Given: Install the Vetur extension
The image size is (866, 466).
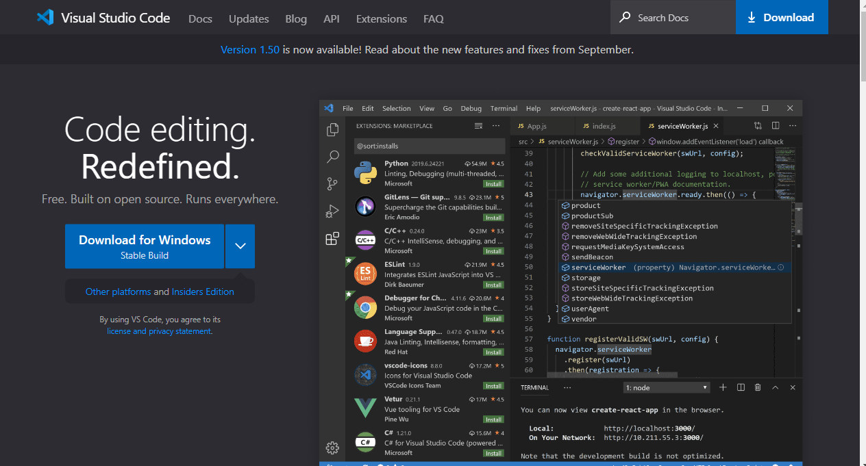Looking at the screenshot, I should 493,419.
